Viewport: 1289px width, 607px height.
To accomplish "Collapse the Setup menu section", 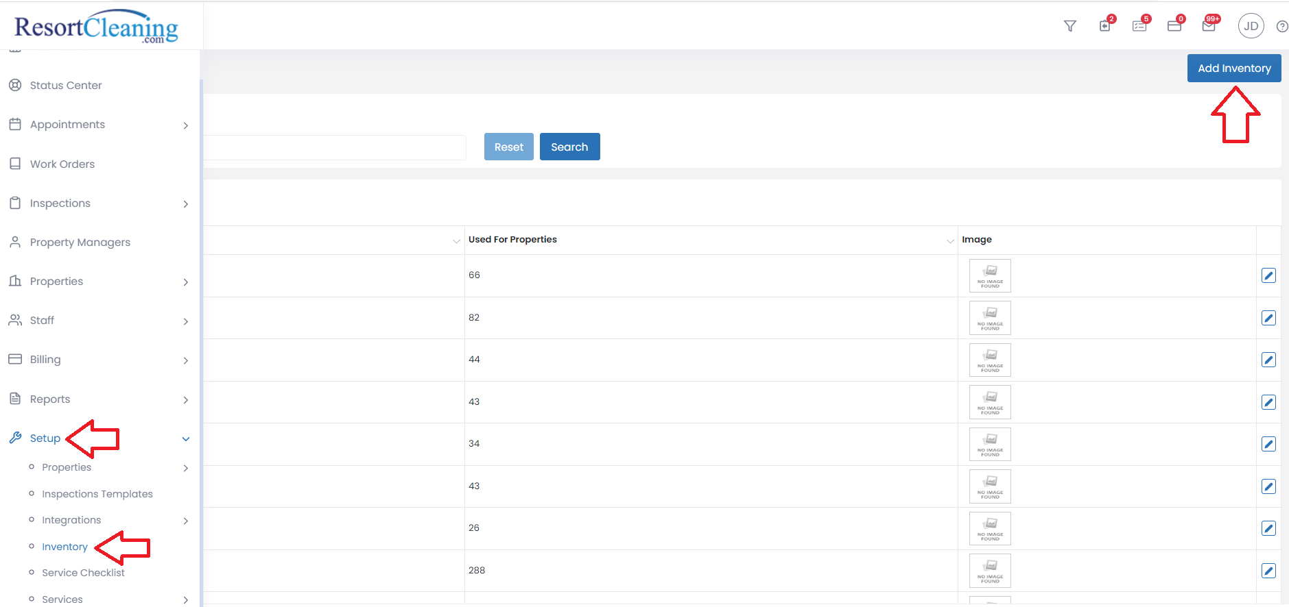I will [186, 439].
